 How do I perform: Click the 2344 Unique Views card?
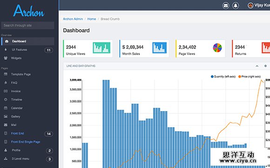(x=88, y=49)
